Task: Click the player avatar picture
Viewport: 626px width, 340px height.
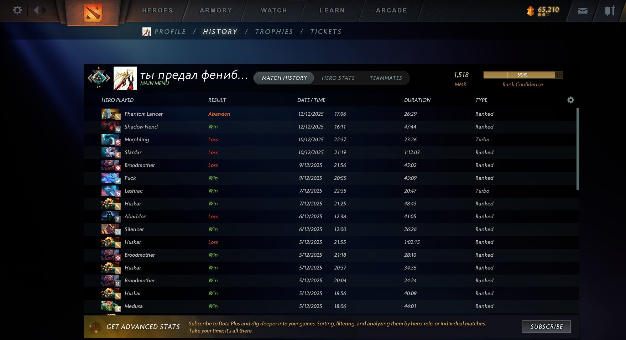Action: click(x=125, y=78)
